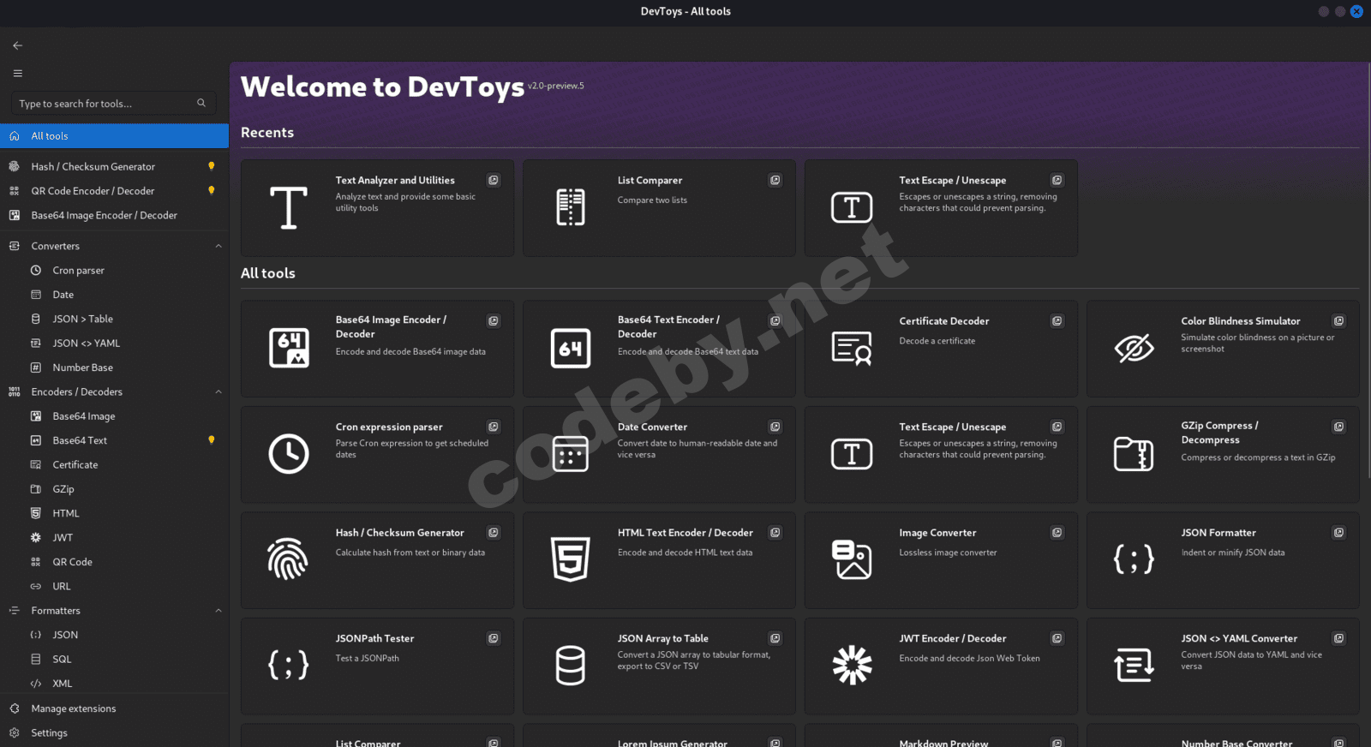1371x747 pixels.
Task: Pop out Text Escape / Unescape under Recents
Action: [x=1057, y=180]
